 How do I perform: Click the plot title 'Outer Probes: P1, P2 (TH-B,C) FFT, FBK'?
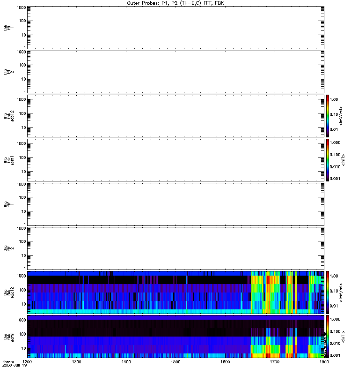[175, 3]
